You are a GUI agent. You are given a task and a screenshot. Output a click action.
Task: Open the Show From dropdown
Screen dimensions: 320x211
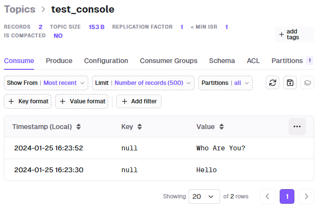pos(46,83)
